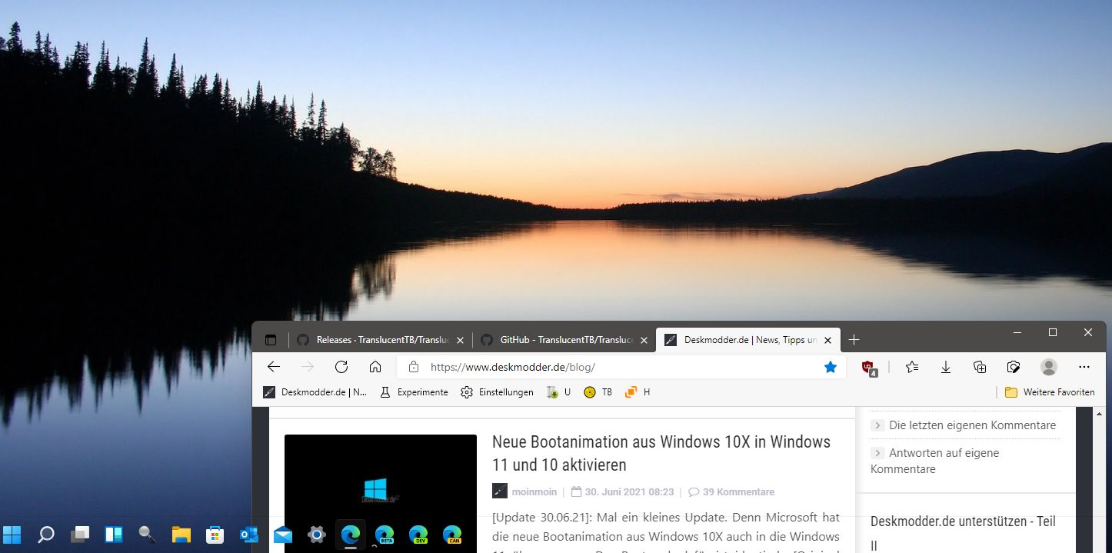The width and height of the screenshot is (1112, 553).
Task: Open a new tab with the plus button
Action: point(854,340)
